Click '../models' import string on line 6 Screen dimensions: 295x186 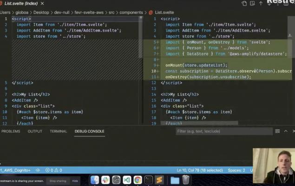(x=234, y=48)
